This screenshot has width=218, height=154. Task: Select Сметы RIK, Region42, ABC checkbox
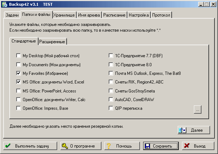(x=111, y=82)
